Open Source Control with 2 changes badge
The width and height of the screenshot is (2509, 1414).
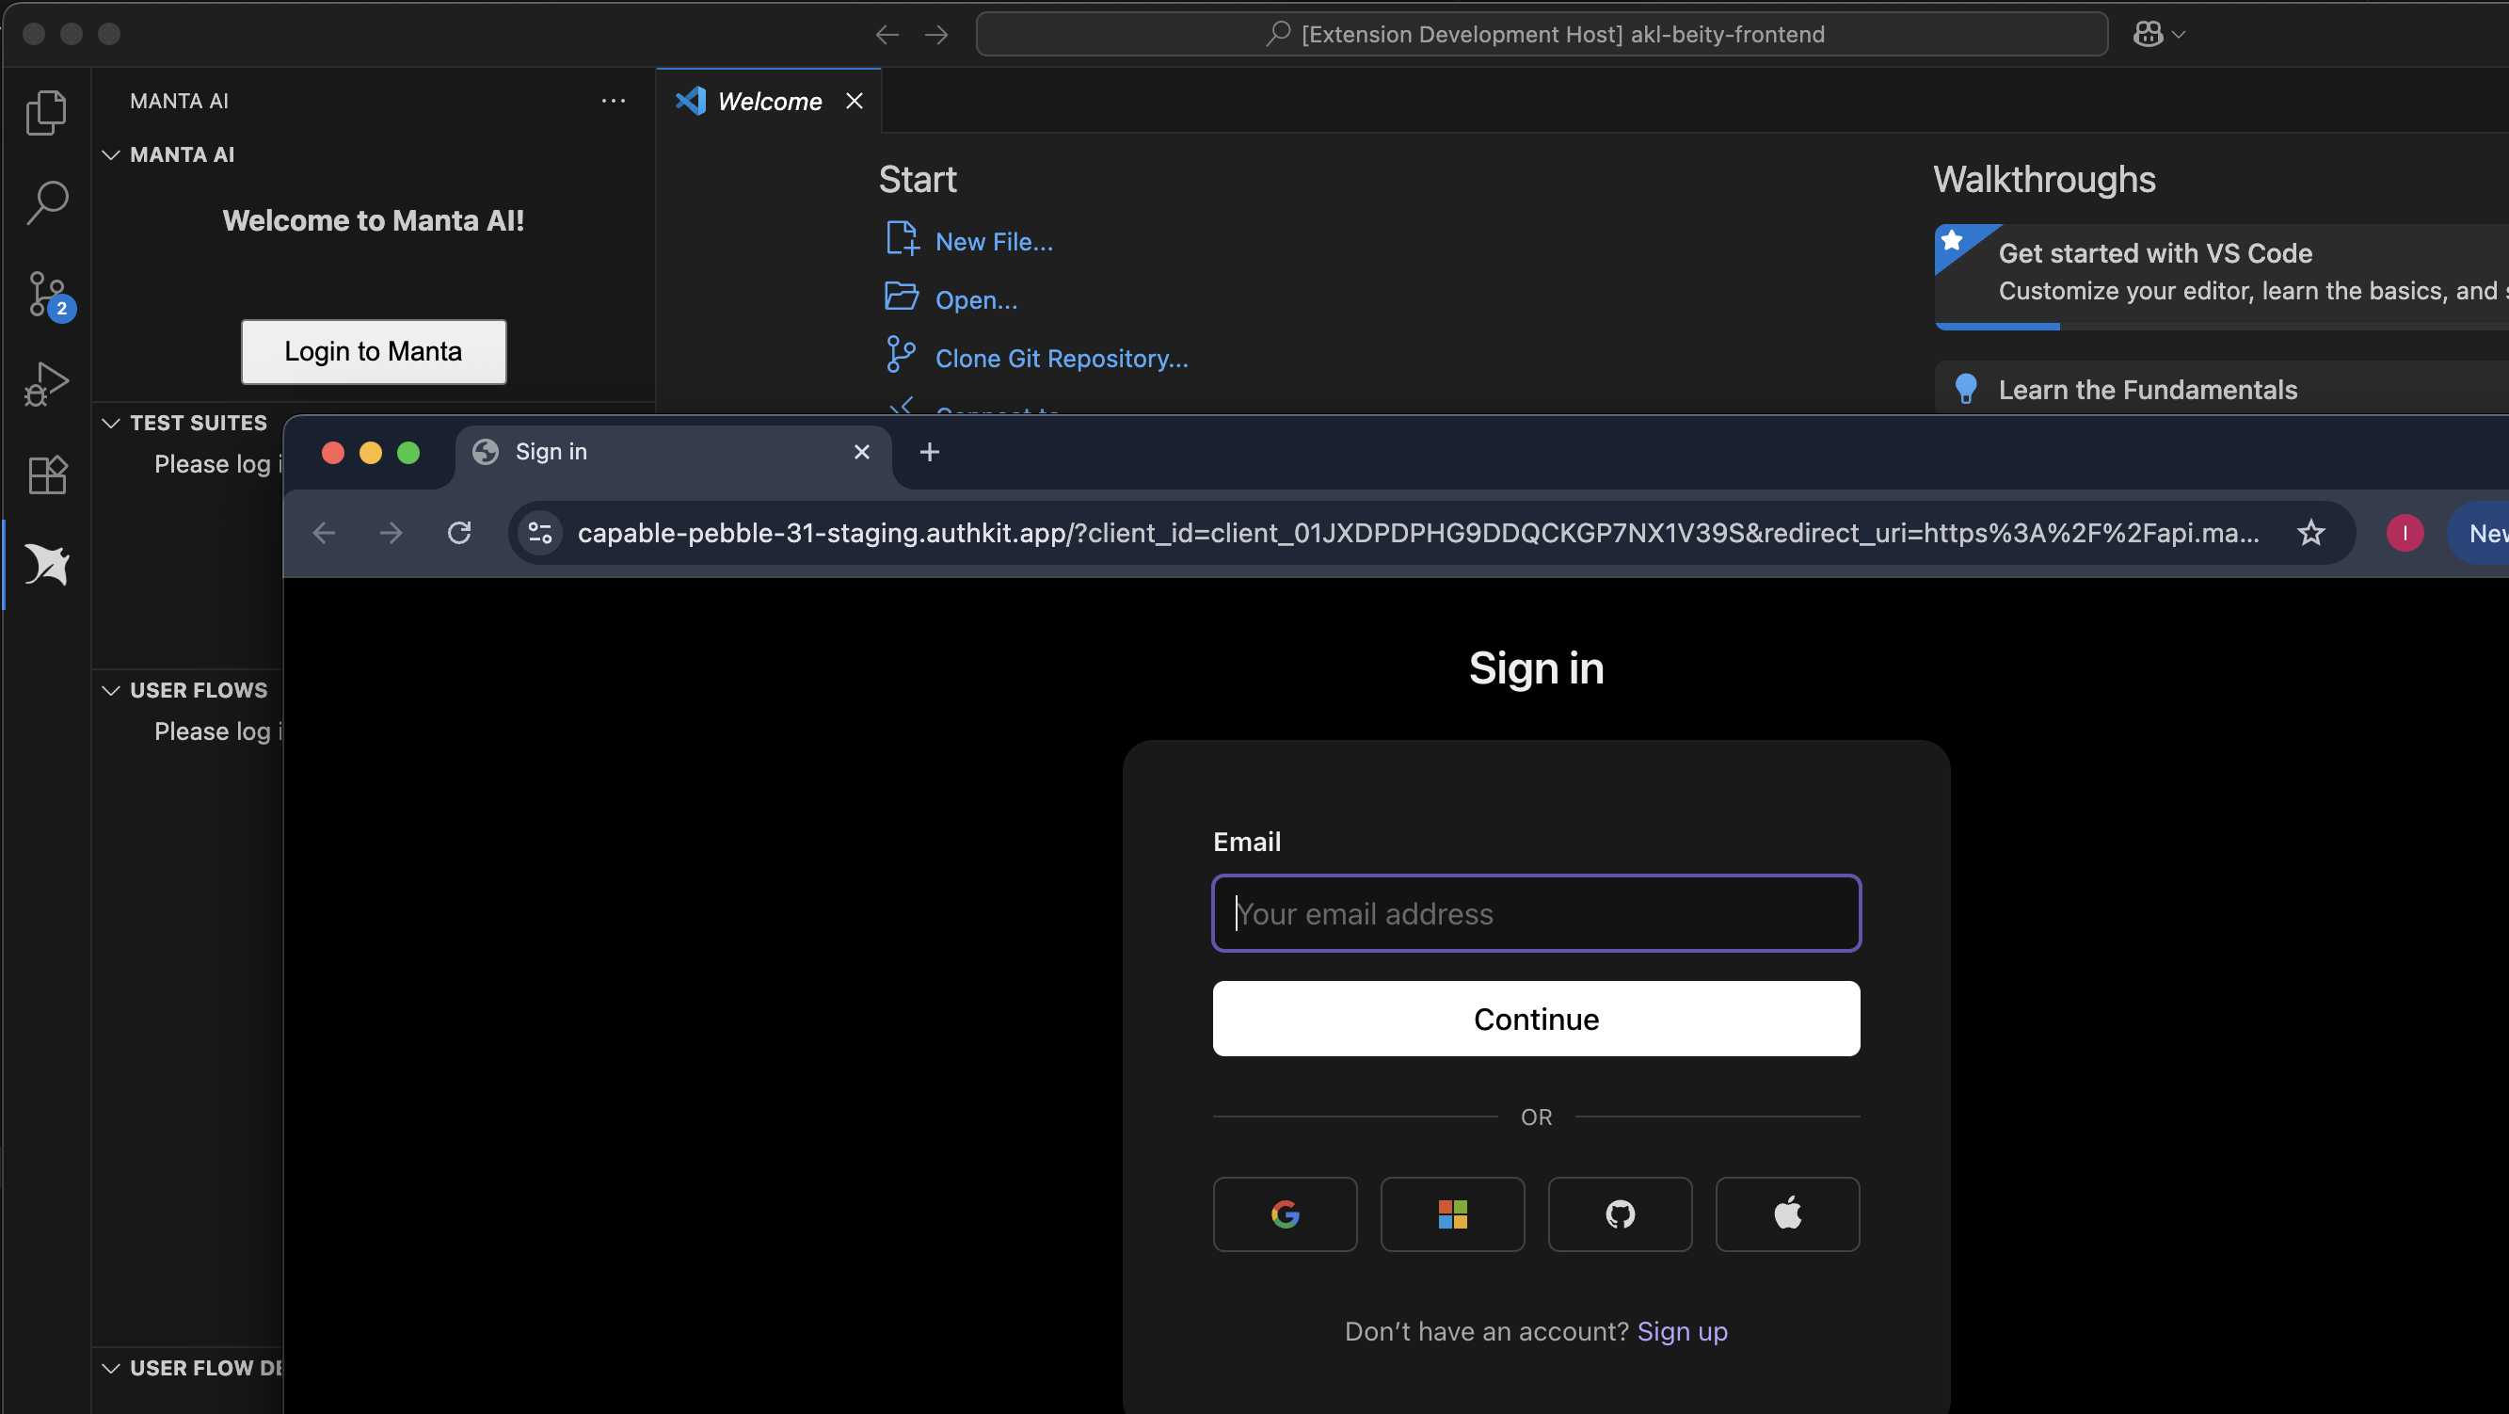[46, 294]
